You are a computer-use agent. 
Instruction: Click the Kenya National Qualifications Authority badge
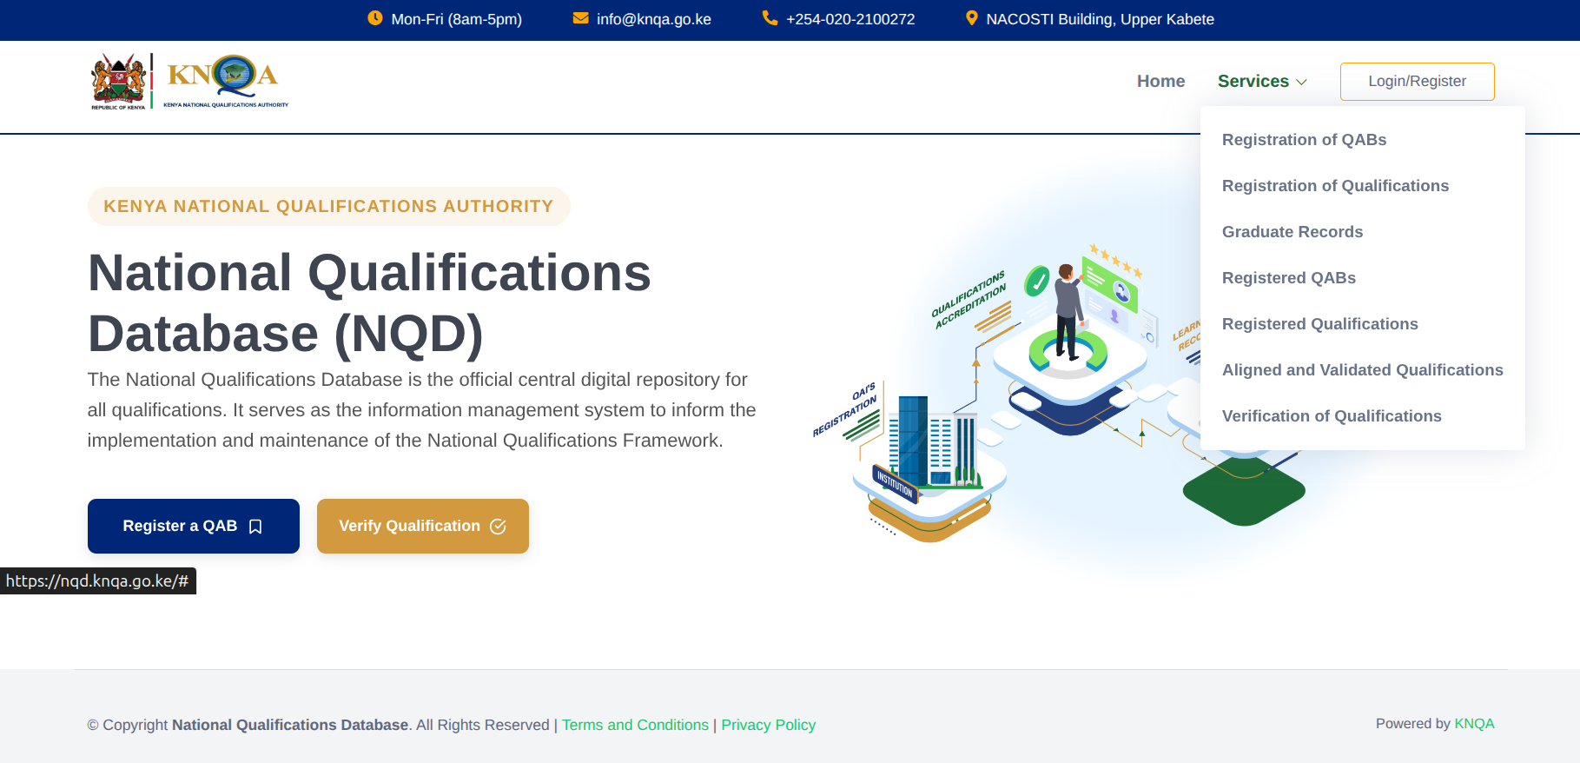[328, 206]
